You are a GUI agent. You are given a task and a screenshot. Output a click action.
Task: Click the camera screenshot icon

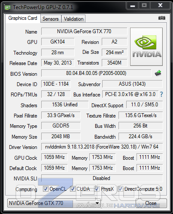(x=162, y=18)
